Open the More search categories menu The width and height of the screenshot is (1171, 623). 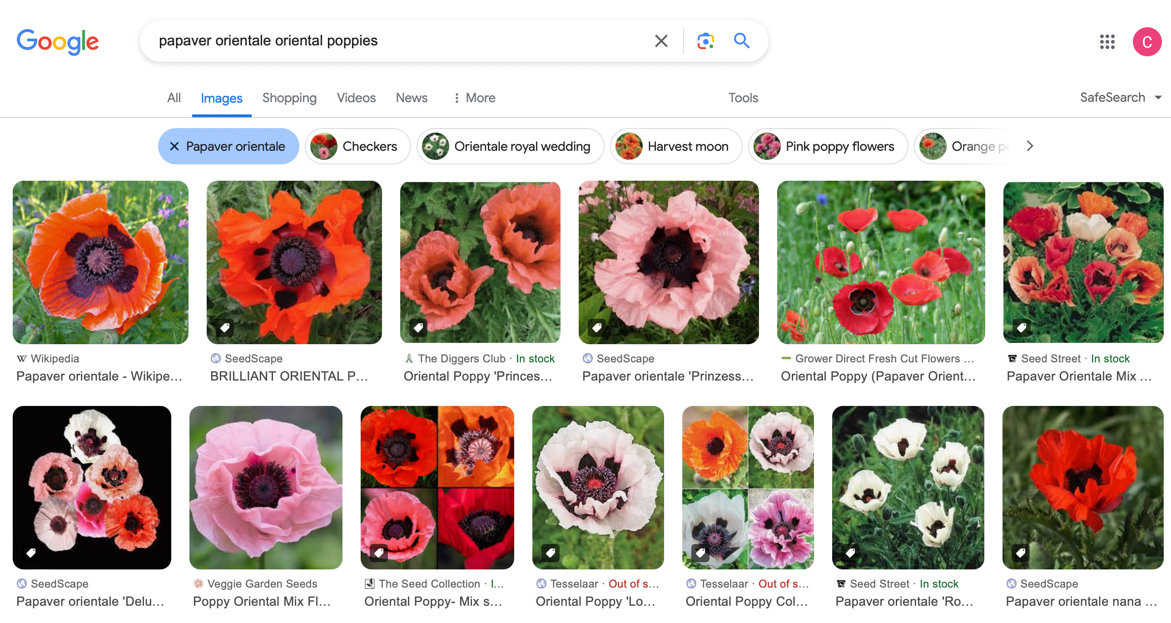click(475, 98)
